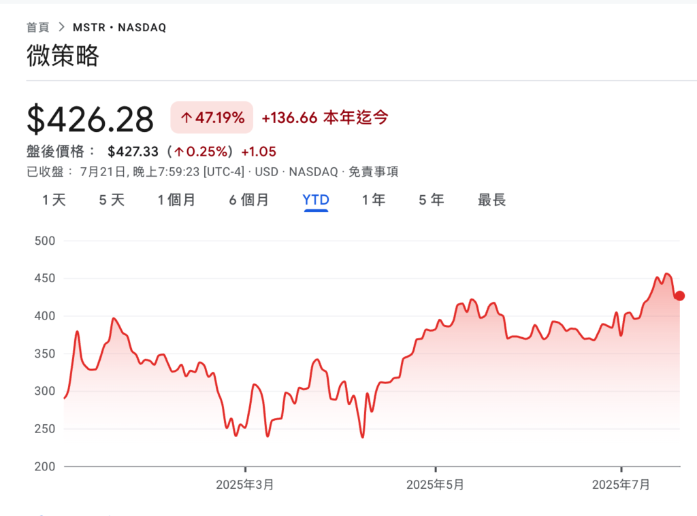Click the red price change badge showing 47.19%
Image resolution: width=697 pixels, height=516 pixels.
coord(211,117)
